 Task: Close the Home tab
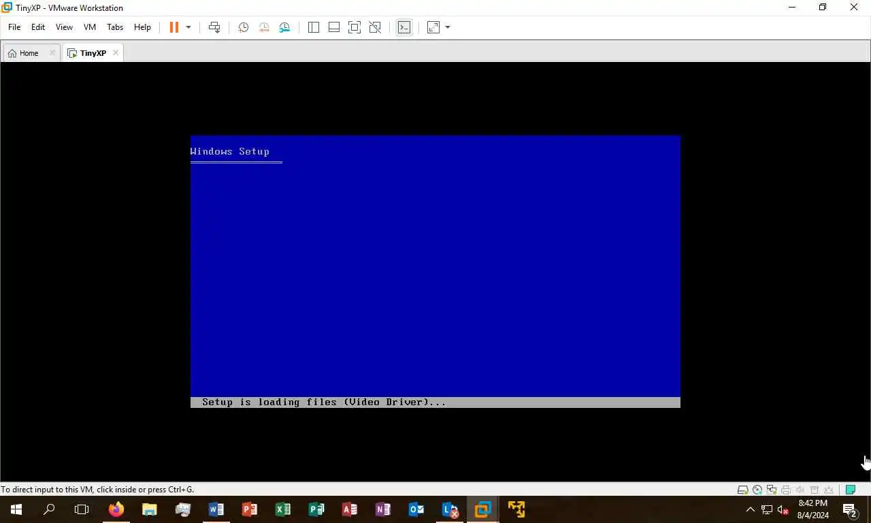click(52, 53)
